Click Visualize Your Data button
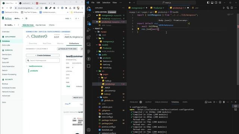This screenshot has height=134, width=239. [67, 49]
